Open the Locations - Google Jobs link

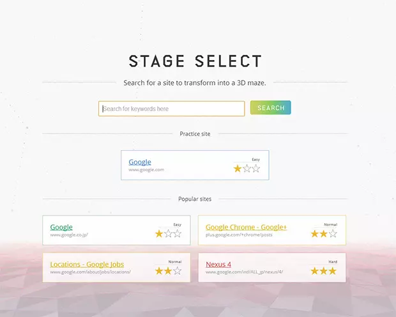coord(87,264)
